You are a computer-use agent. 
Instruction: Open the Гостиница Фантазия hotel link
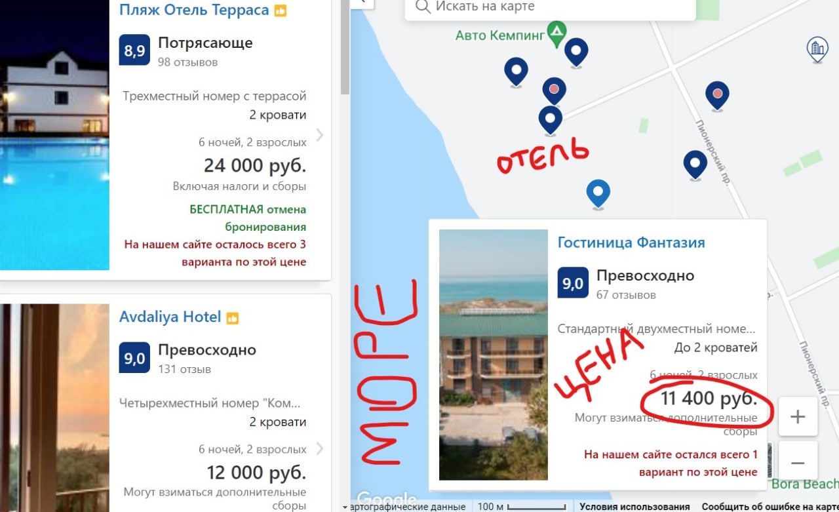[x=631, y=243]
